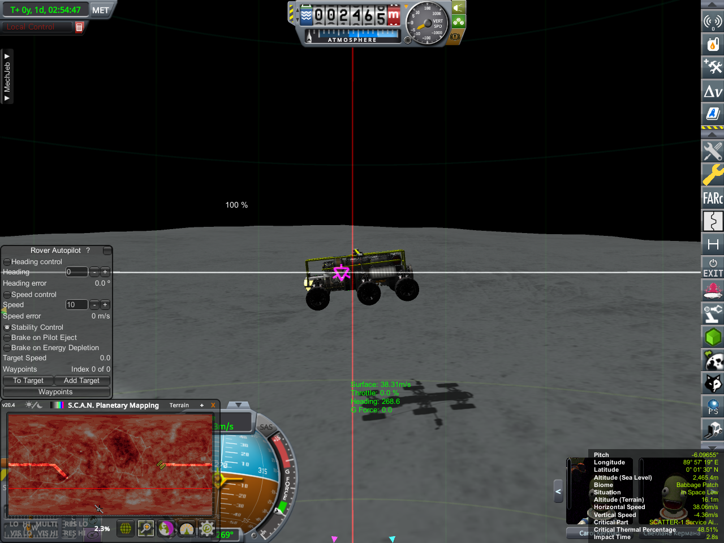Open the Delta-V (Δv) tool

click(x=713, y=90)
